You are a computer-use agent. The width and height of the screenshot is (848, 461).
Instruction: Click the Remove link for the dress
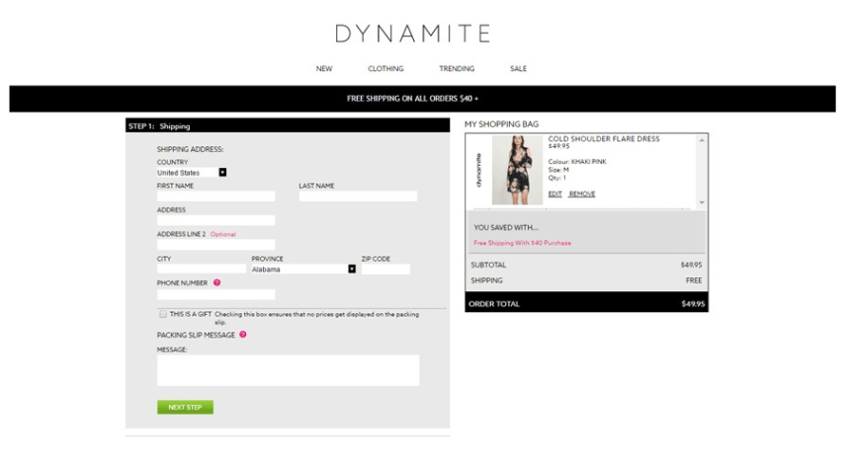(x=582, y=194)
